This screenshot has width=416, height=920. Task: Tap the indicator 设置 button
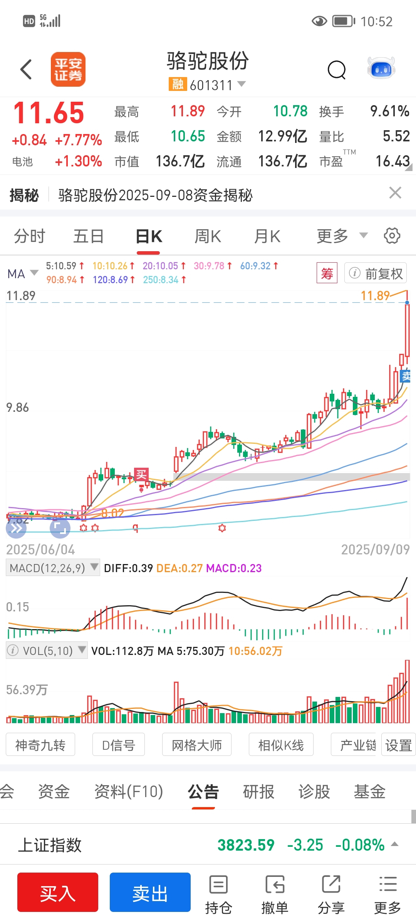click(399, 745)
